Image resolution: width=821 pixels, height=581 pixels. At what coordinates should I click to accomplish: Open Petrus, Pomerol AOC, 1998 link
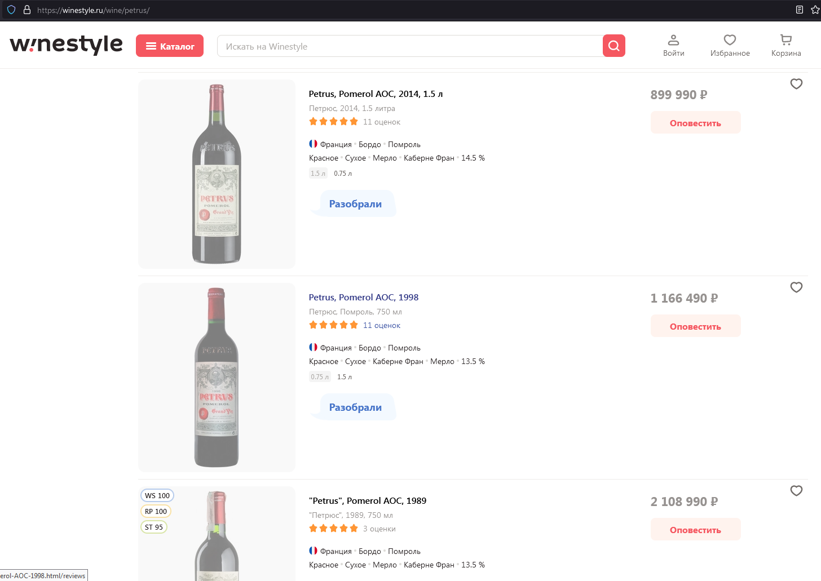(x=364, y=298)
